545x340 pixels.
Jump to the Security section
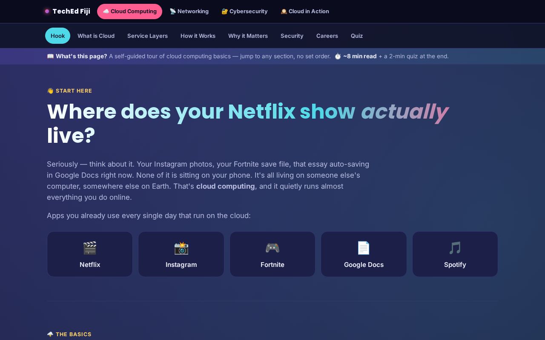coord(292,36)
